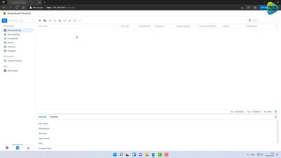Screen dimensions: 281x158
Task: Click the pause toolbar icon
Action: coord(55,21)
